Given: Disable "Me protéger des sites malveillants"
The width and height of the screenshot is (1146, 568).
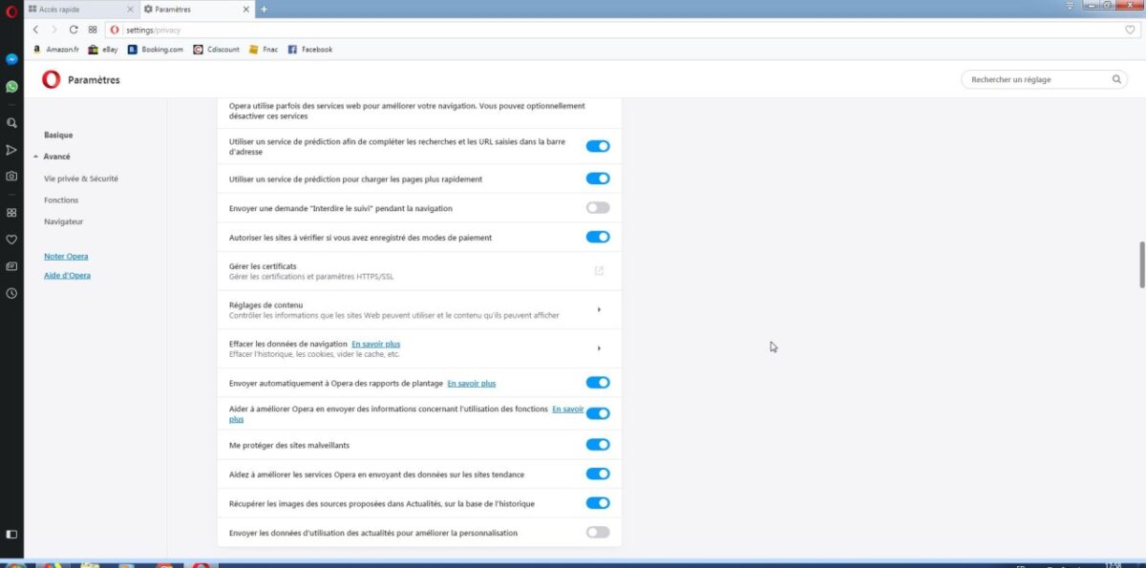Looking at the screenshot, I should click(x=598, y=444).
